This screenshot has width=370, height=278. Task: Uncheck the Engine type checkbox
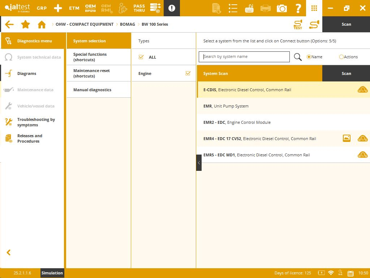[x=188, y=73]
